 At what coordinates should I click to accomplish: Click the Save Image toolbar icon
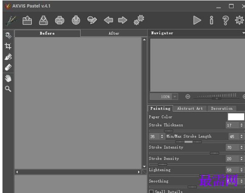[43, 20]
